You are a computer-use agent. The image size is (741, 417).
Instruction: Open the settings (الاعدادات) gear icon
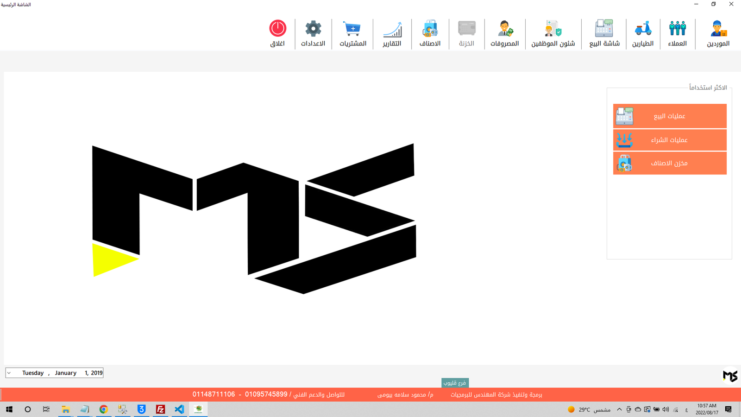(313, 29)
